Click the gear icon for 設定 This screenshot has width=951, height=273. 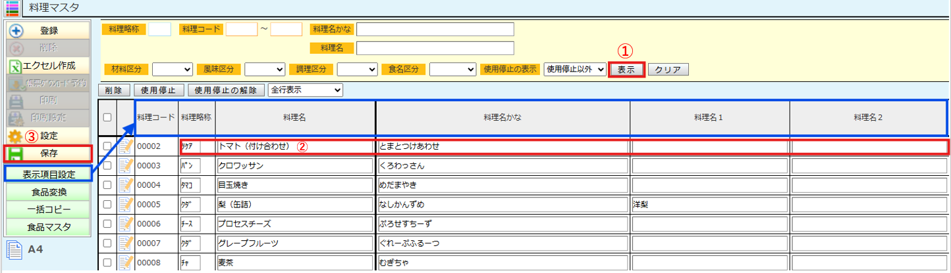(x=16, y=136)
